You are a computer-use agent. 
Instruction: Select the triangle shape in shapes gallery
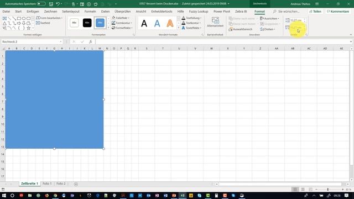[x=4, y=23]
